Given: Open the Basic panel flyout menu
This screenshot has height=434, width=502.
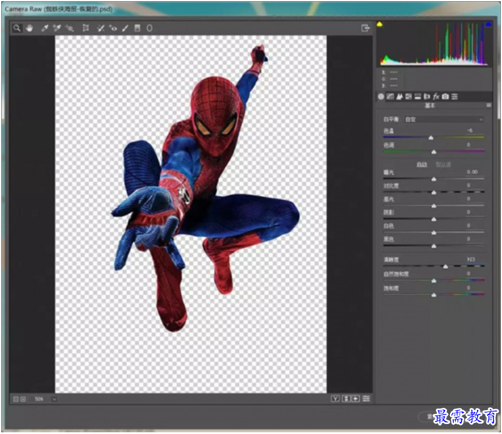Looking at the screenshot, I should tap(489, 106).
